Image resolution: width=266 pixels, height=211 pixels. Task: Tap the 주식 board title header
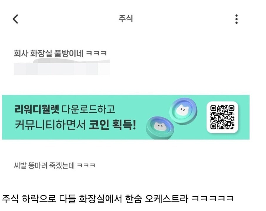pyautogui.click(x=126, y=19)
